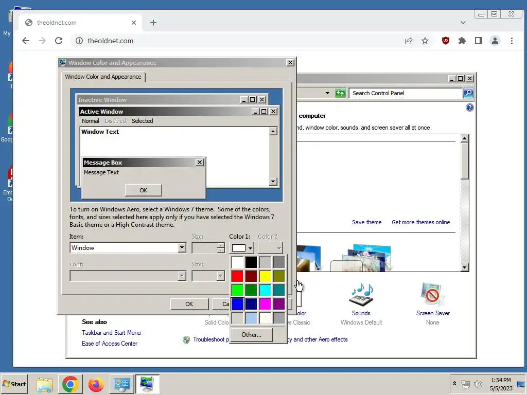The height and width of the screenshot is (395, 527).
Task: Choose the red color swatch
Action: (x=237, y=276)
